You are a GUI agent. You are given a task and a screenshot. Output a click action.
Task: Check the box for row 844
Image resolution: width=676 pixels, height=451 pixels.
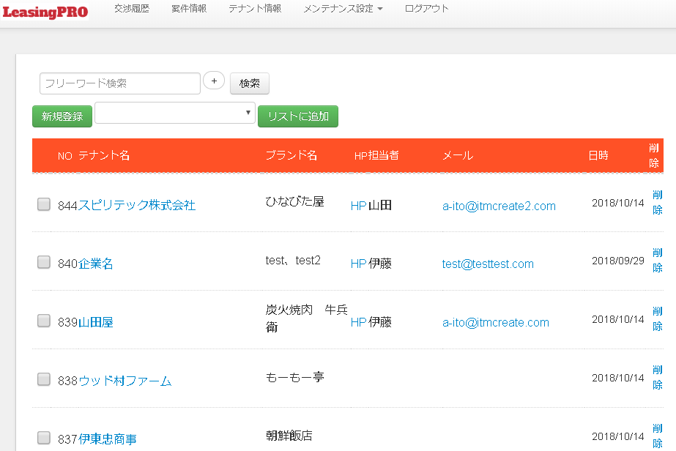coord(43,204)
